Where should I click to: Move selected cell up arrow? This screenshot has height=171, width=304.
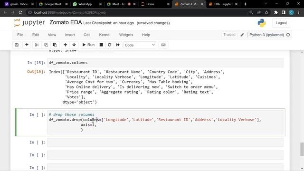(66, 45)
